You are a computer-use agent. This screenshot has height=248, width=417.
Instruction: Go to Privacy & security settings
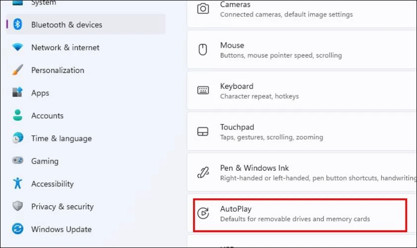(x=62, y=206)
